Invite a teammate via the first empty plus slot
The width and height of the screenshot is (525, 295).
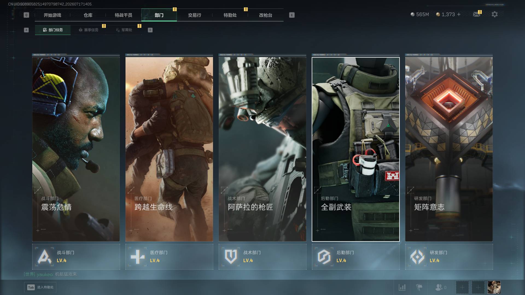[462, 287]
